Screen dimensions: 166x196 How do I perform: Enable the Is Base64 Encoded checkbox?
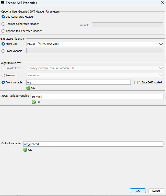(136, 82)
